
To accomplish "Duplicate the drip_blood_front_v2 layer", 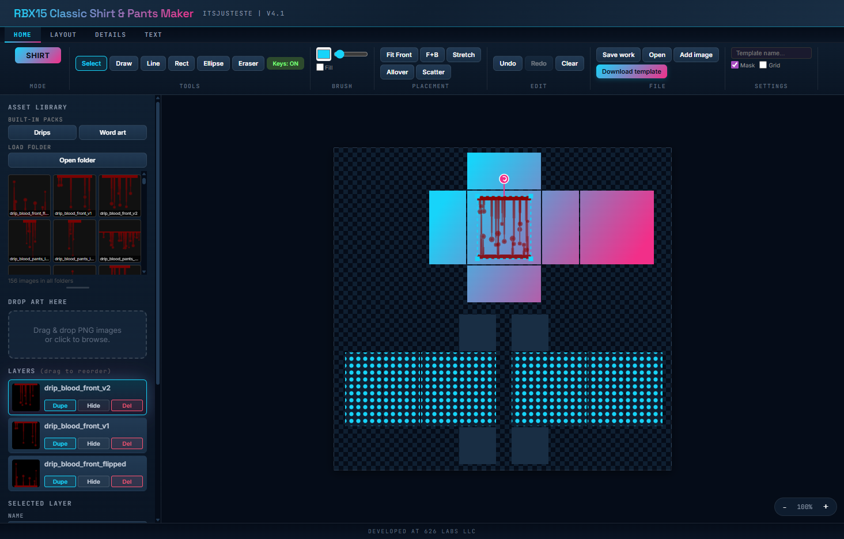I will pyautogui.click(x=60, y=405).
